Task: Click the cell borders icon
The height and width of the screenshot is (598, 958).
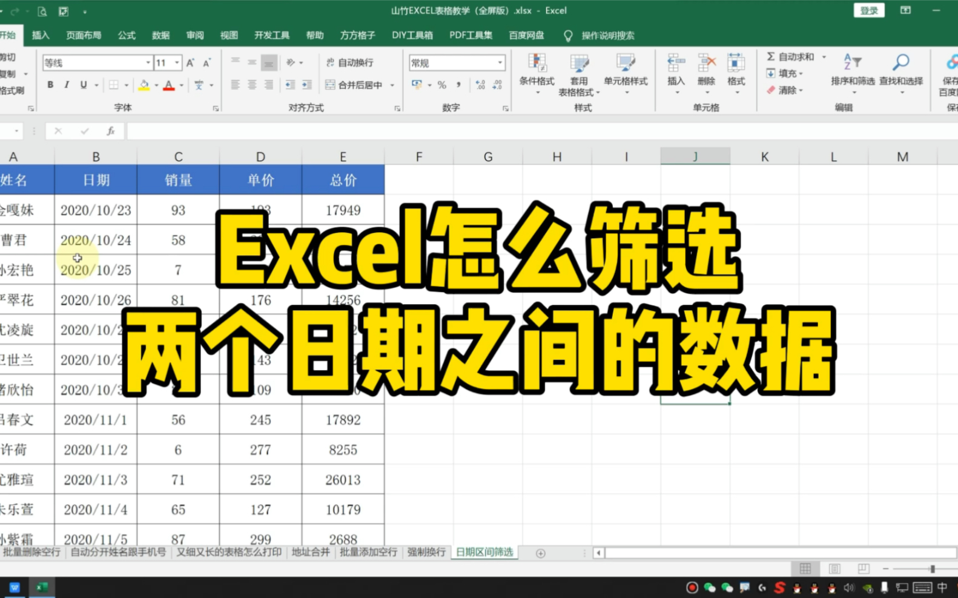Action: [113, 85]
